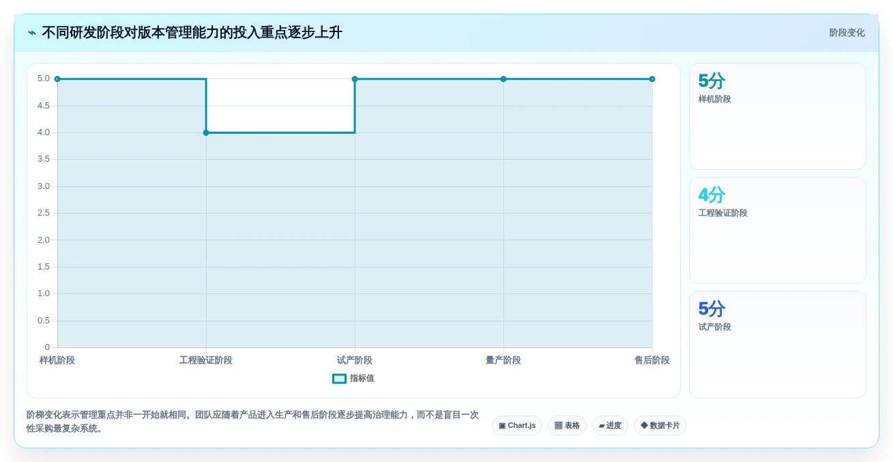Viewport: 893px width, 462px height.
Task: Click the lightning icon beside the chart title
Action: click(32, 33)
